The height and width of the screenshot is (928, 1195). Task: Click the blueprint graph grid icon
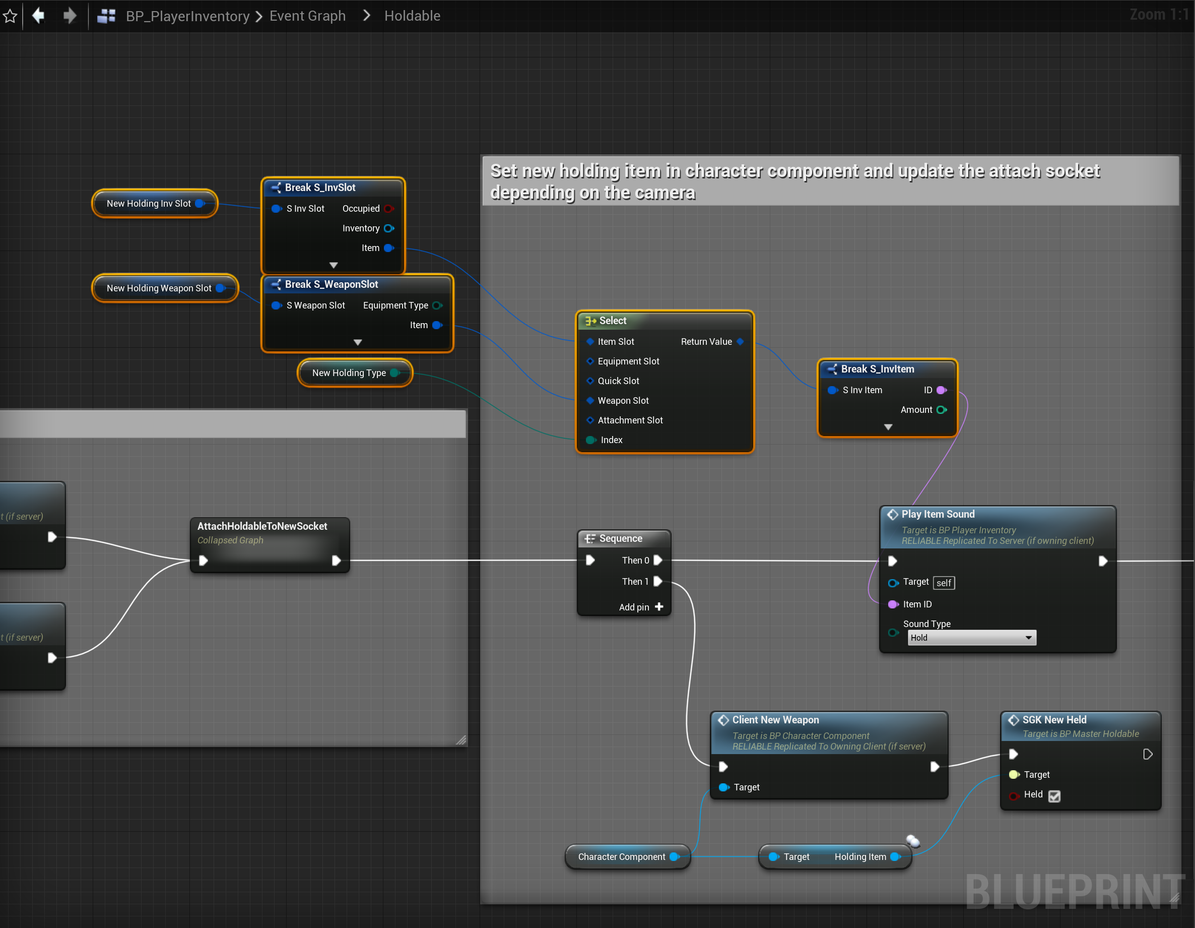[x=106, y=16]
